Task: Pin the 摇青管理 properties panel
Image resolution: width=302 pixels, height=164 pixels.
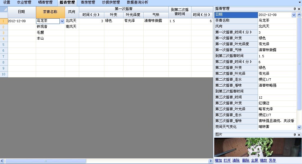Action: (295, 9)
